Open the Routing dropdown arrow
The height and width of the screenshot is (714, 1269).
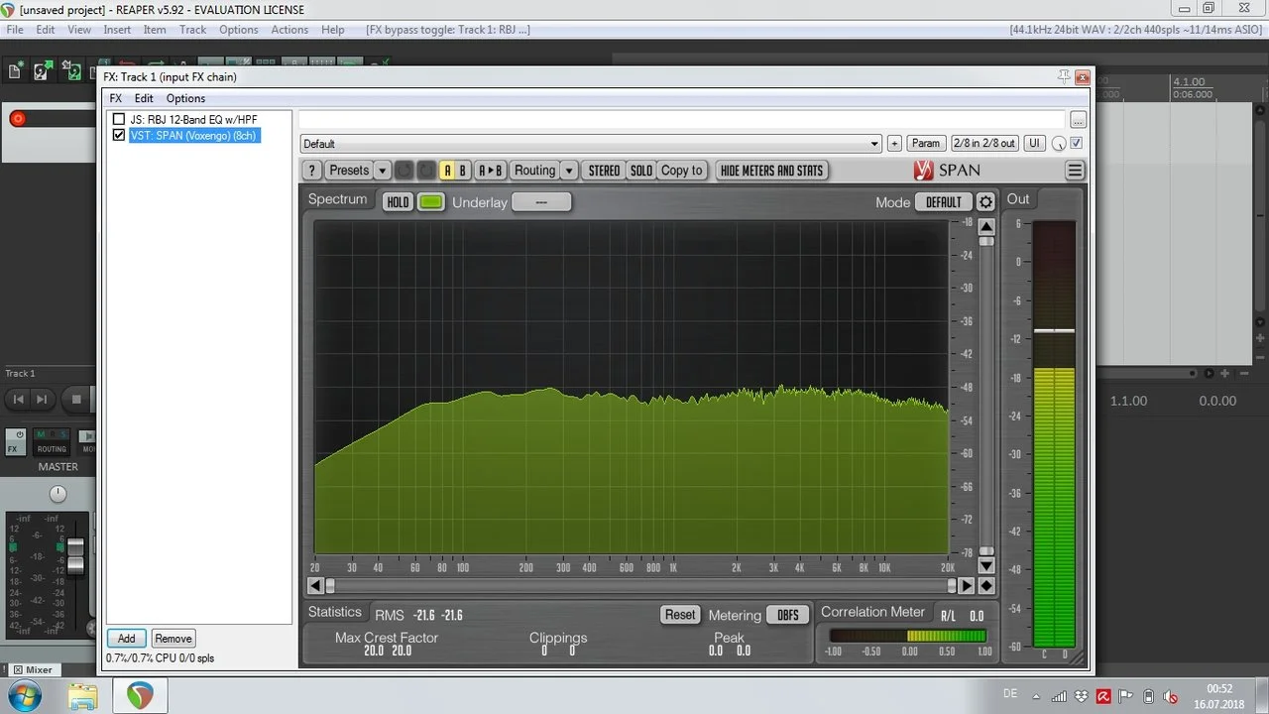pos(569,171)
